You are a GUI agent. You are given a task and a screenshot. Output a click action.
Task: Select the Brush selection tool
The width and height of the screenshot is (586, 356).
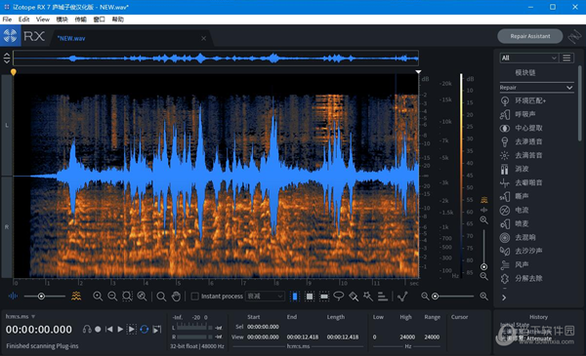coord(354,297)
